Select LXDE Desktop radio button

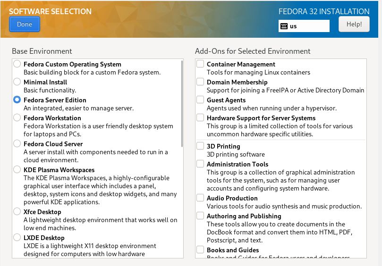pyautogui.click(x=17, y=237)
